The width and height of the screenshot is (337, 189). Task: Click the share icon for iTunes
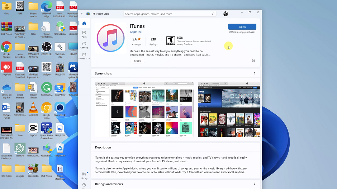253,61
